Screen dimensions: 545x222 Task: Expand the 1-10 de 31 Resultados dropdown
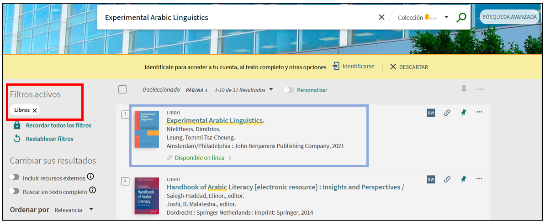[x=271, y=90]
